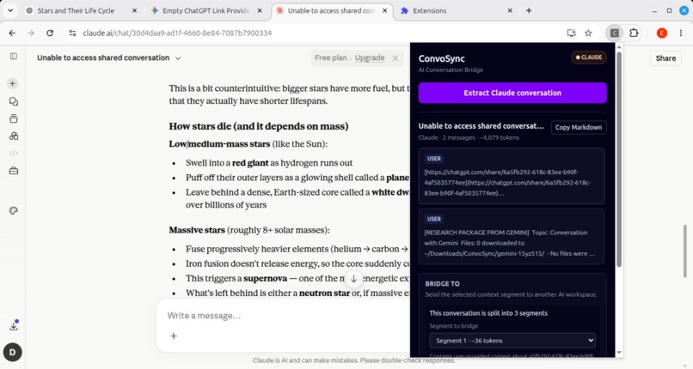Viewport: 693px width, 369px height.
Task: Click the main page vertical scrollbar
Action: pos(685,251)
